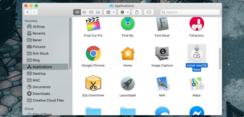The width and height of the screenshot is (244, 117).
Task: Click the Install macOS Beta icon
Action: (197, 53)
